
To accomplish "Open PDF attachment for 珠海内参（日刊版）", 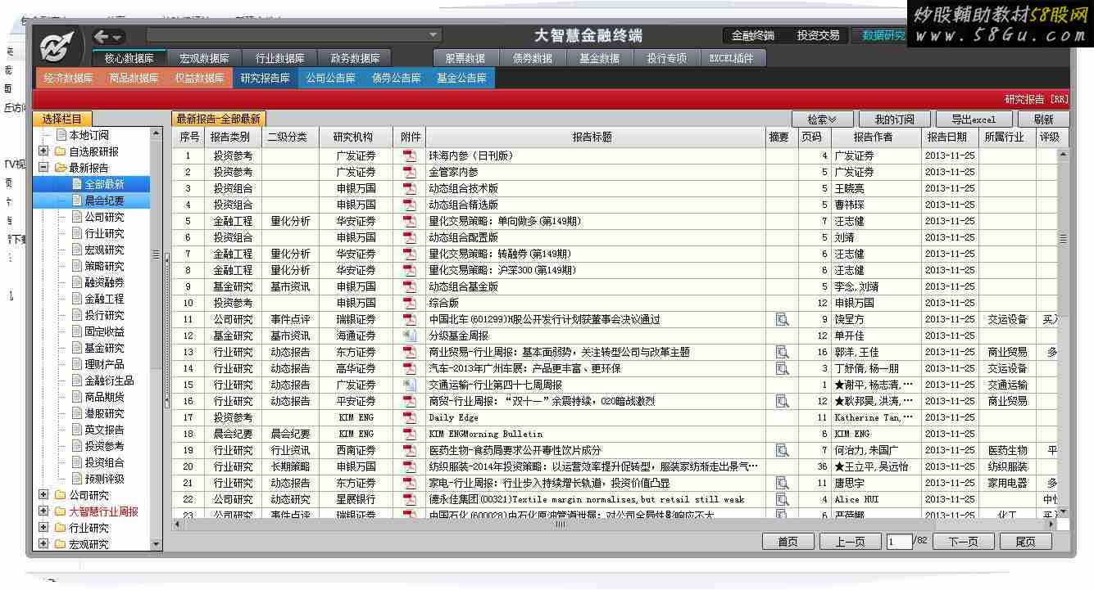I will pos(410,155).
